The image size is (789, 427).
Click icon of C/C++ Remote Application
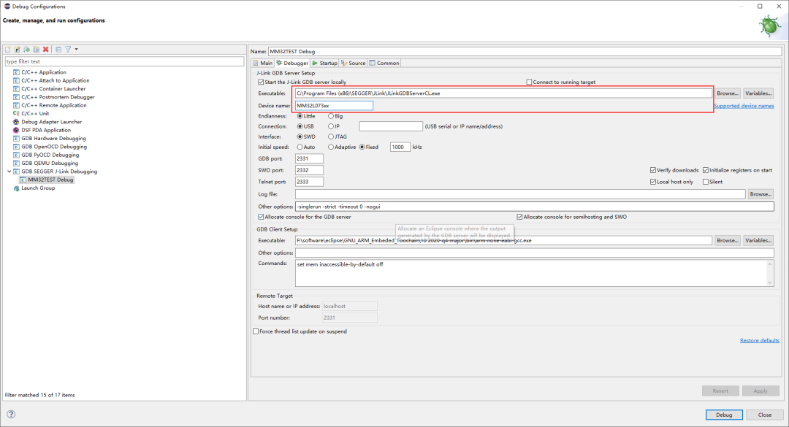16,106
